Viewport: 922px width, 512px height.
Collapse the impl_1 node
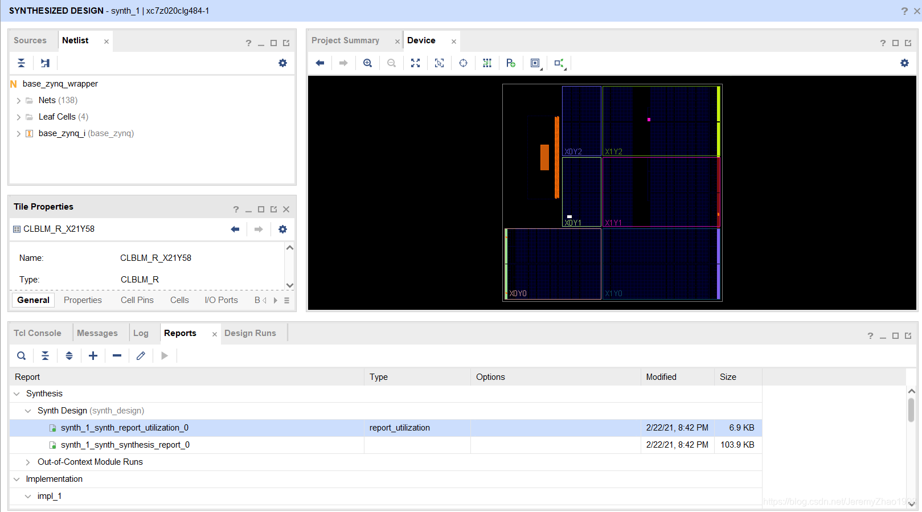tap(28, 497)
